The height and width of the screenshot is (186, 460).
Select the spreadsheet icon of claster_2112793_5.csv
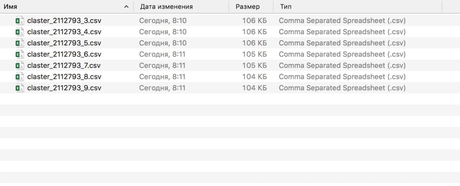tap(20, 43)
